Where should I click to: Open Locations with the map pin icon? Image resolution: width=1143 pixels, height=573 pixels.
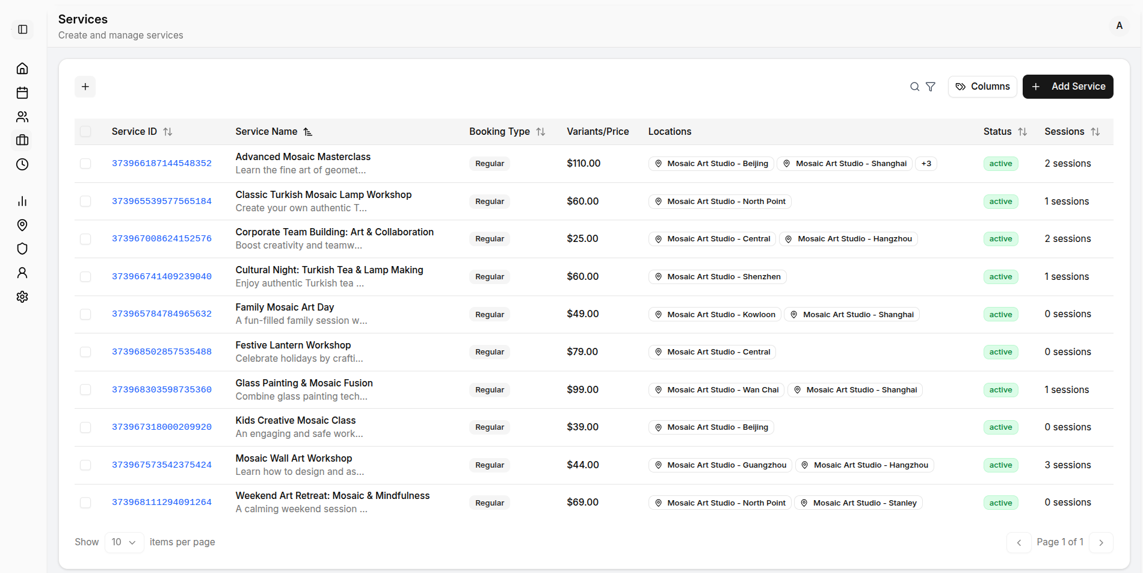tap(22, 225)
